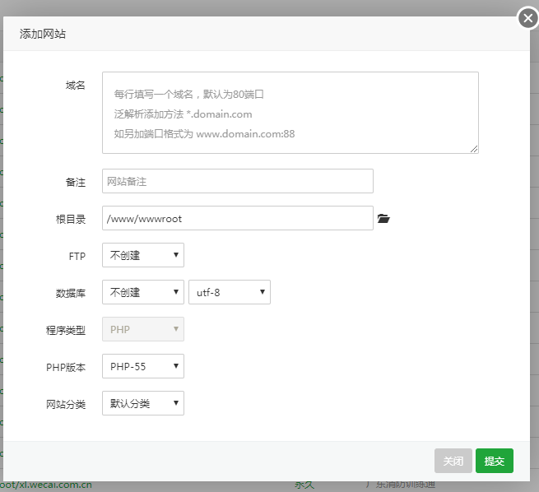Click the 程序类型 label
The width and height of the screenshot is (539, 492).
66,330
